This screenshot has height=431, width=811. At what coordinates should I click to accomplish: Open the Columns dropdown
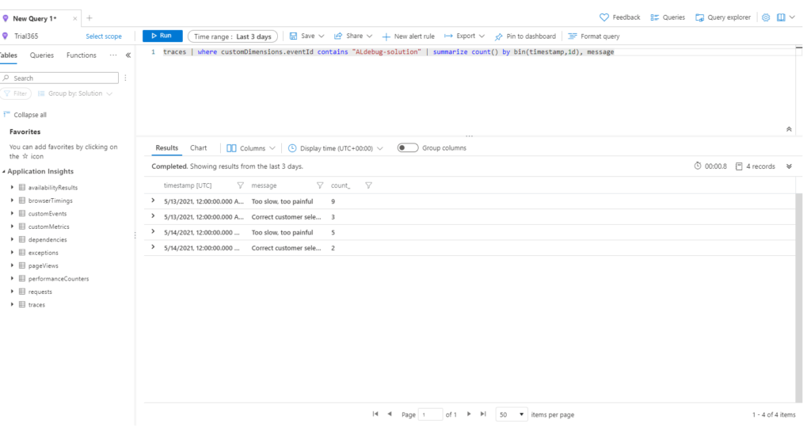point(251,148)
